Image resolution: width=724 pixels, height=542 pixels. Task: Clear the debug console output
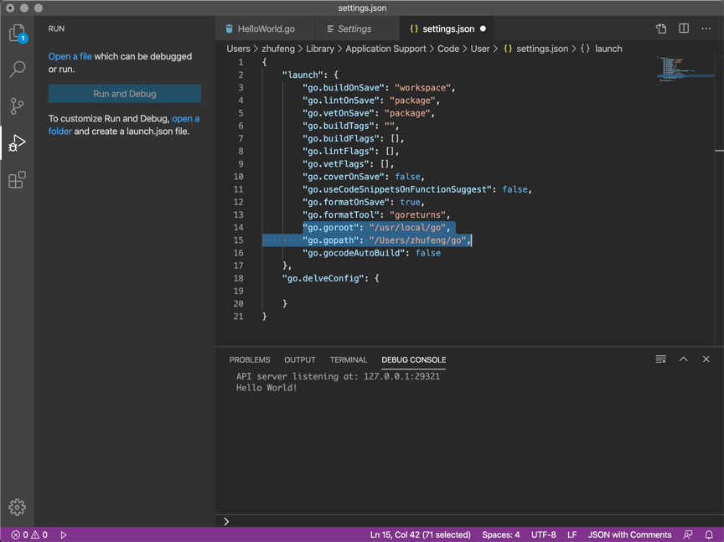click(661, 359)
